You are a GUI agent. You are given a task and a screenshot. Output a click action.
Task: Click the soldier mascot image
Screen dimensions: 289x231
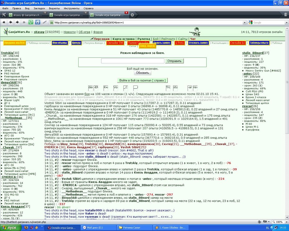coord(195,32)
